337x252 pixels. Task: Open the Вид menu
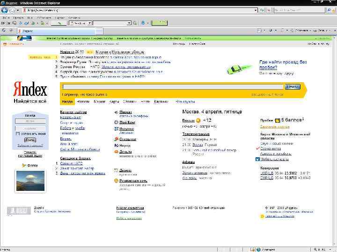30,18
